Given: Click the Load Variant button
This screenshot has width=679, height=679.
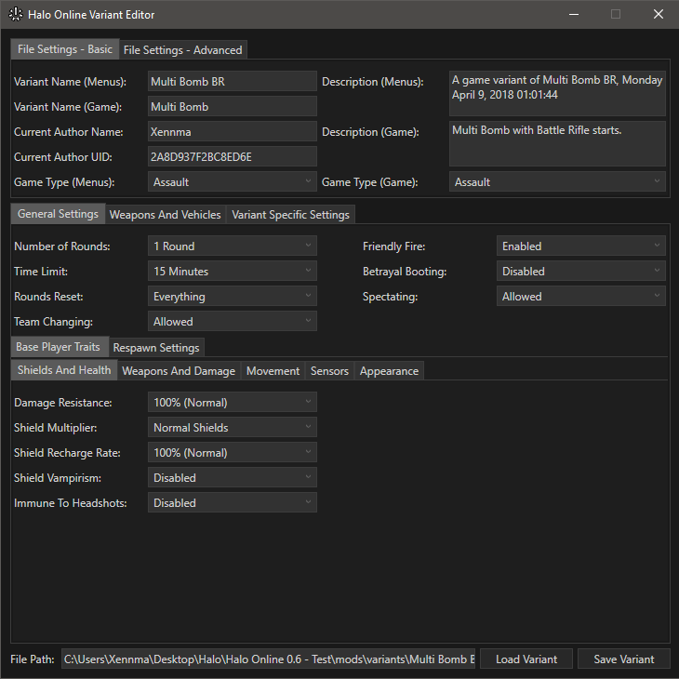Looking at the screenshot, I should [x=526, y=659].
